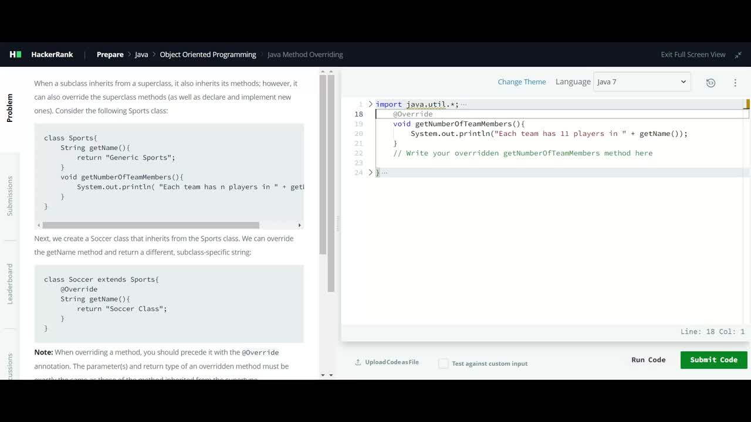Open the editor three-dot options menu
This screenshot has height=422, width=751.
tap(735, 83)
